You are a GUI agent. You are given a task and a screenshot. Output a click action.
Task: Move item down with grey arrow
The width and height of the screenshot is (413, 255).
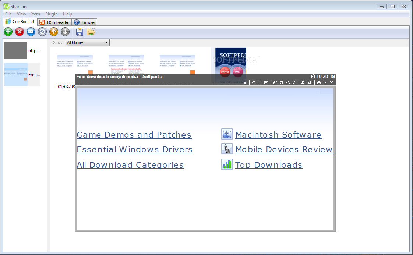(65, 32)
